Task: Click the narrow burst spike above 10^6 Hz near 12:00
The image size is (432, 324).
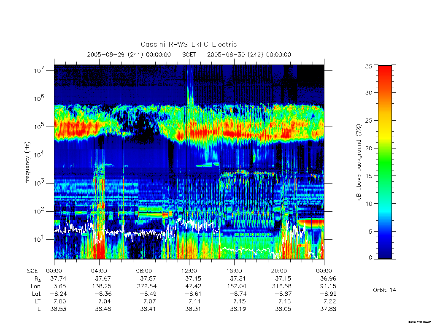Action: point(190,87)
